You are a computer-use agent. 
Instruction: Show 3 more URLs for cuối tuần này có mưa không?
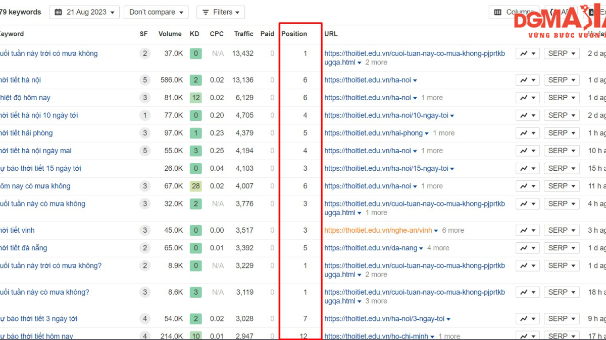pyautogui.click(x=376, y=301)
